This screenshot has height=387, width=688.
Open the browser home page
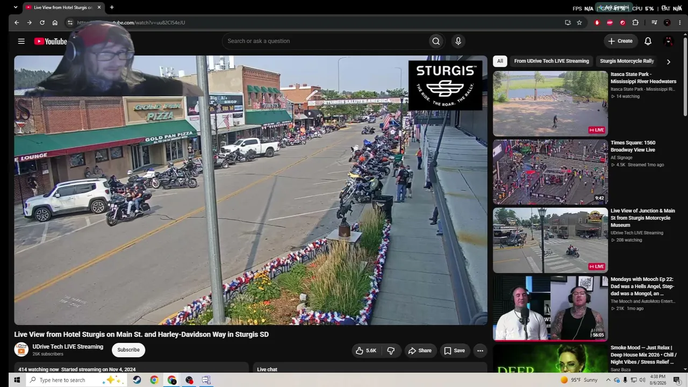coord(55,23)
